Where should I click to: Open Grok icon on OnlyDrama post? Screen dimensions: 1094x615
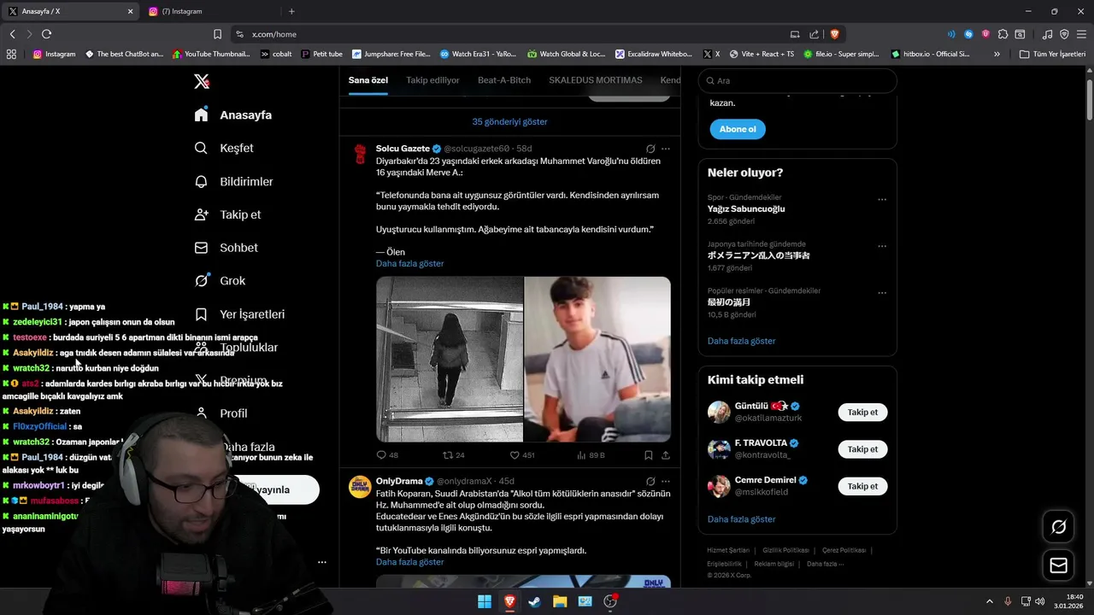pos(650,481)
